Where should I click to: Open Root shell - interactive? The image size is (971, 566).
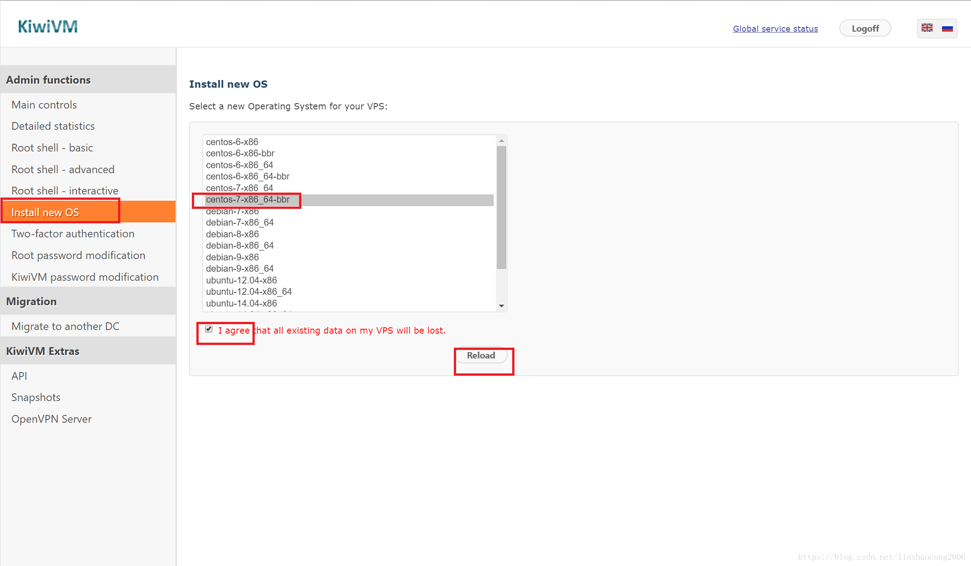click(x=65, y=191)
